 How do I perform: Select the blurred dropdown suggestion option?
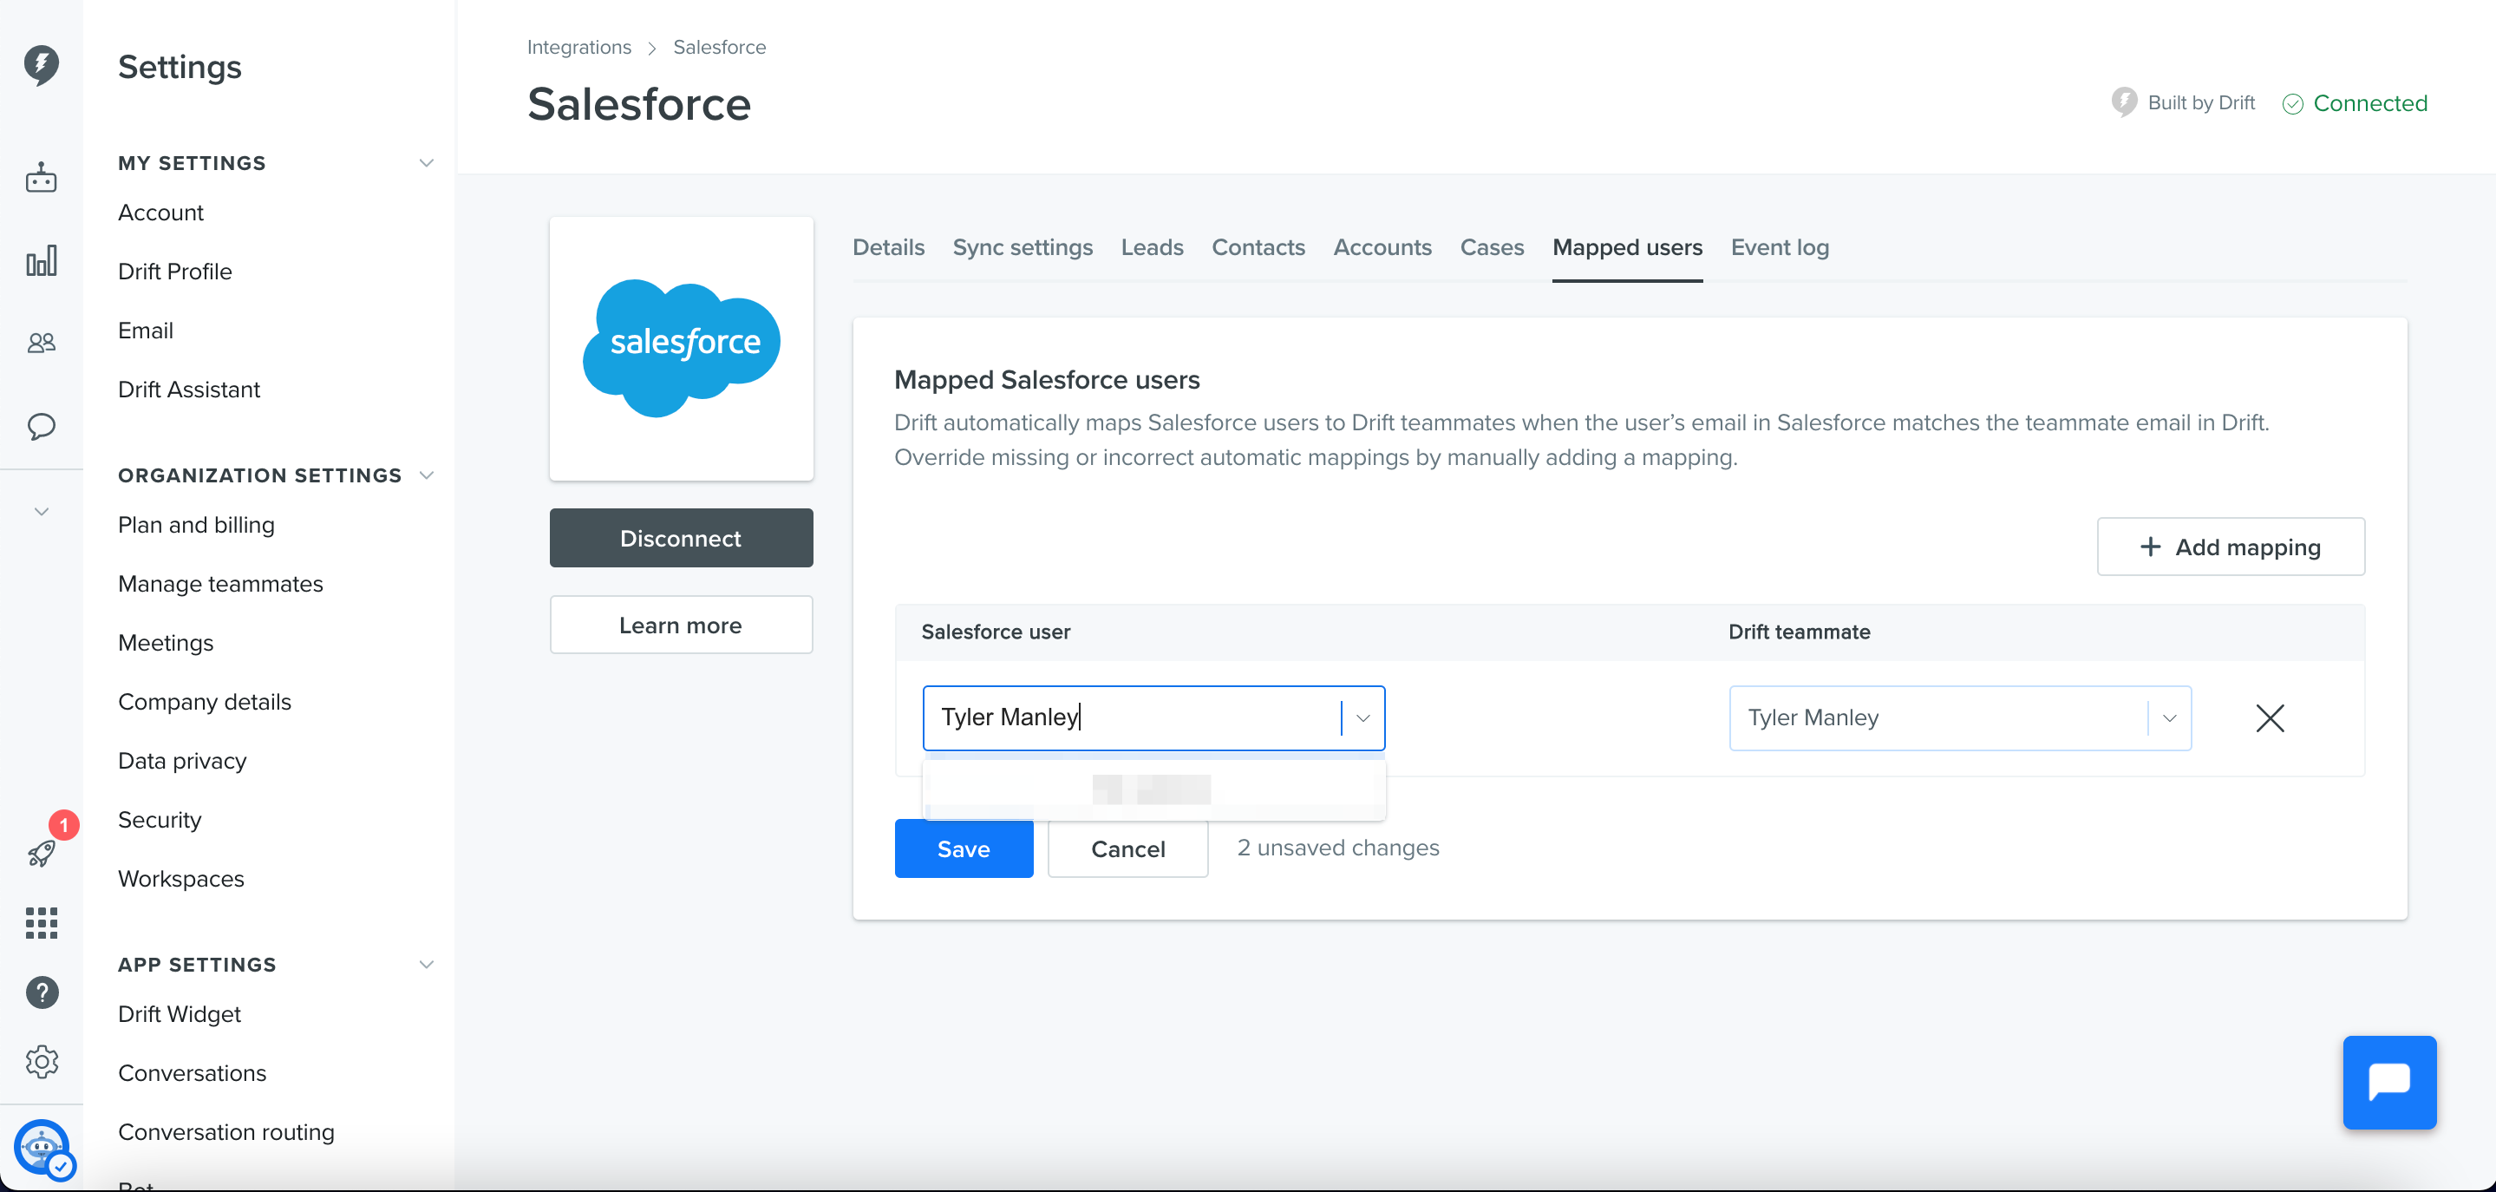pyautogui.click(x=1153, y=789)
